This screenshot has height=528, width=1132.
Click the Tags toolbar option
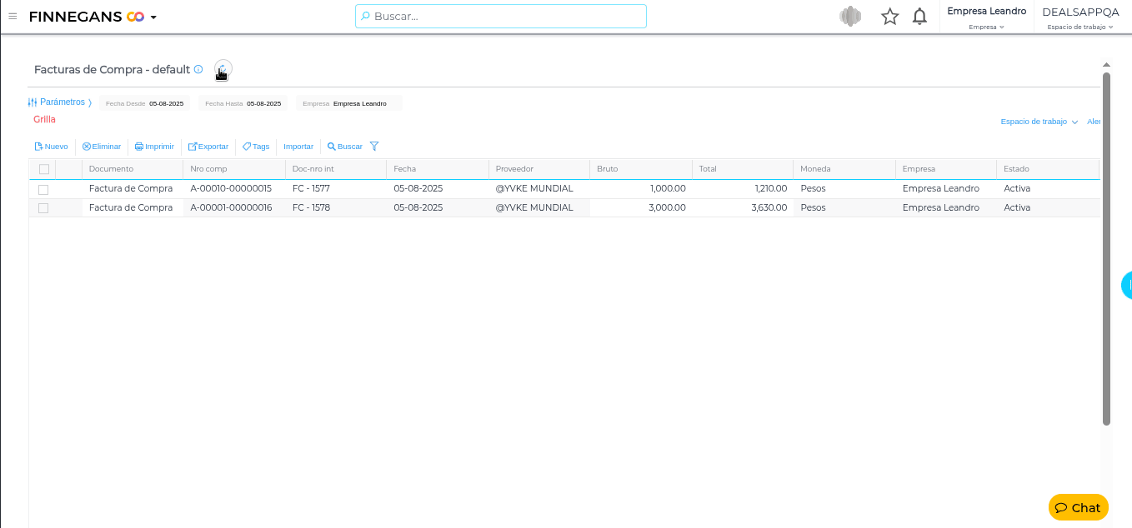(x=256, y=147)
